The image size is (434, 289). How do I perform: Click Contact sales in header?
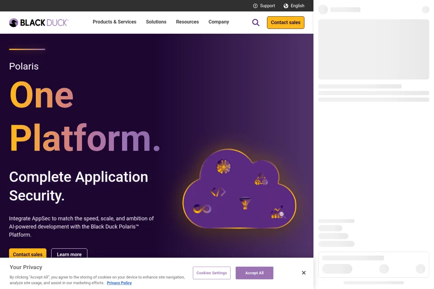point(286,23)
